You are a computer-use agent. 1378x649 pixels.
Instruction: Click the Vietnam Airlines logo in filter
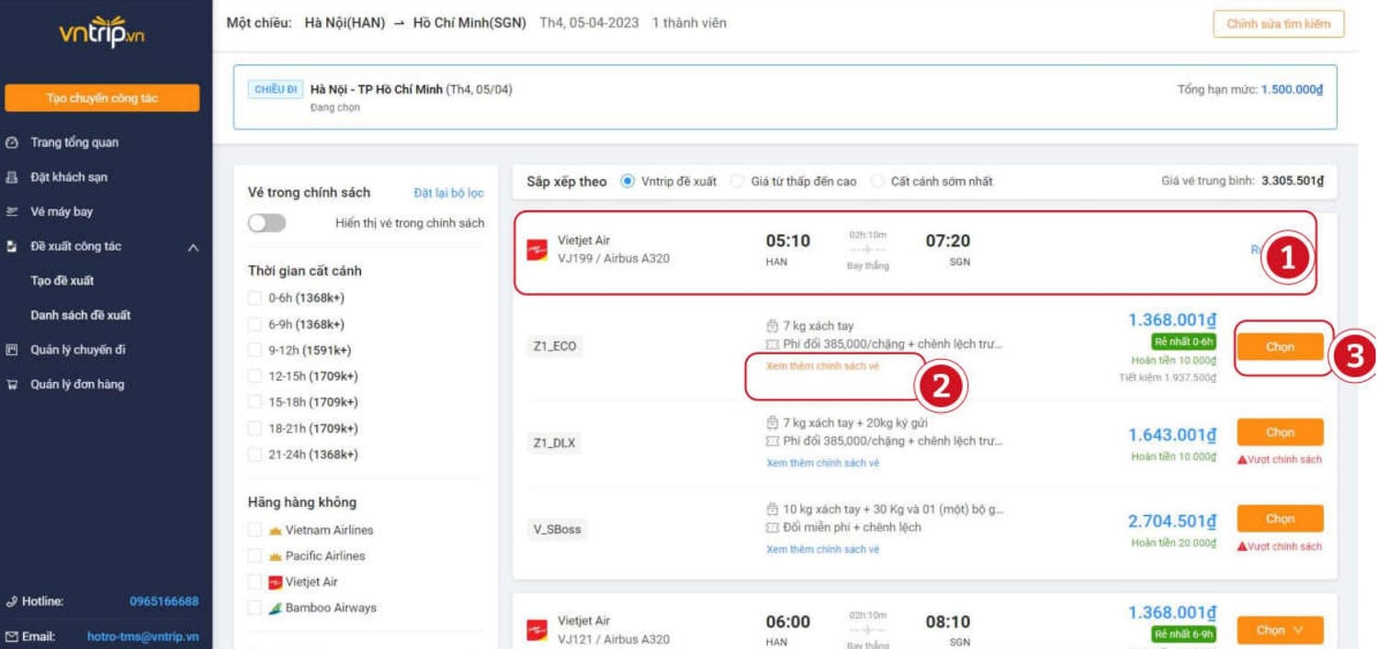pos(275,531)
